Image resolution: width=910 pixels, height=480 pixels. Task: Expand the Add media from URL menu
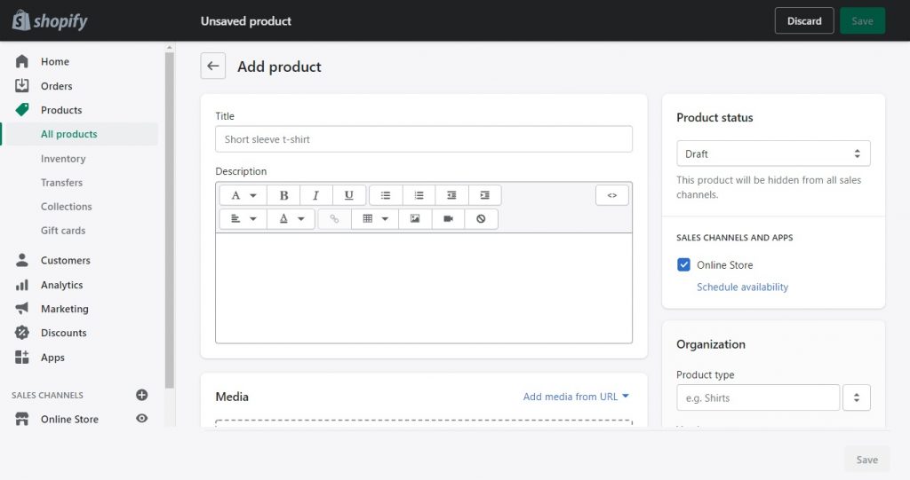tap(576, 397)
